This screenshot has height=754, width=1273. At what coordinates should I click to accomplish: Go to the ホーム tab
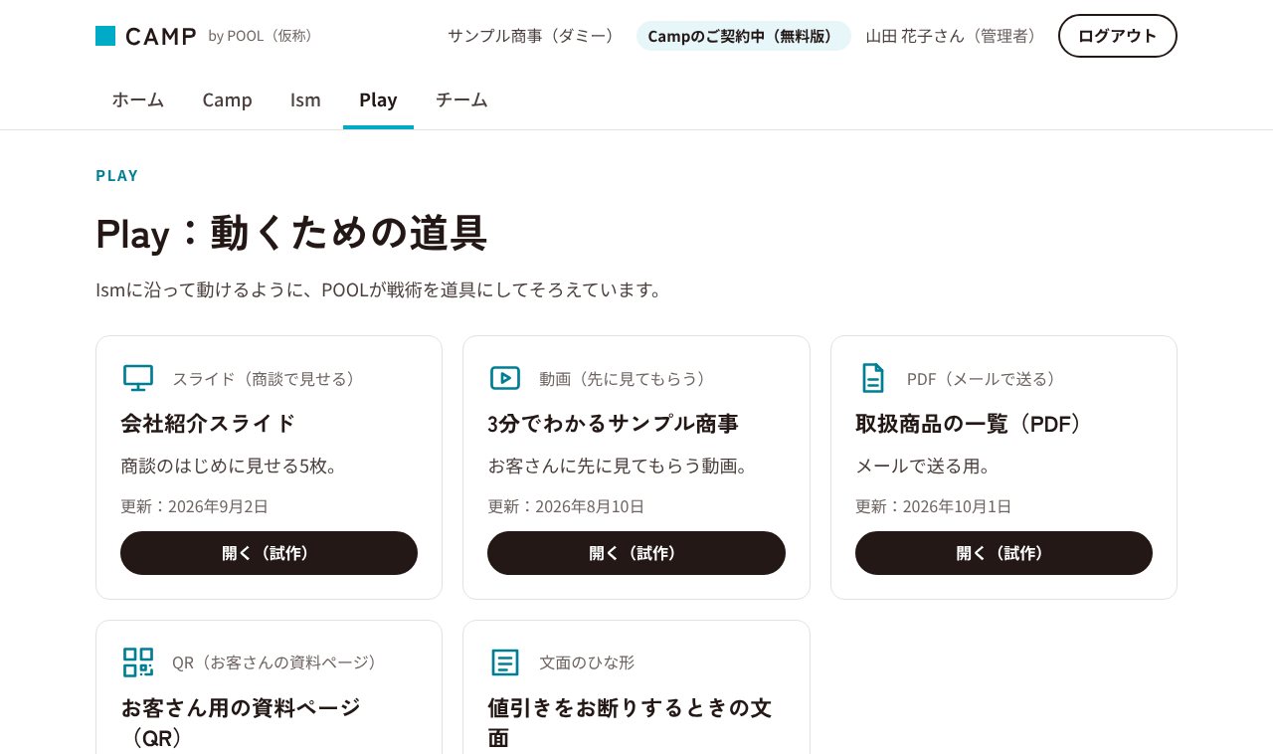[138, 99]
